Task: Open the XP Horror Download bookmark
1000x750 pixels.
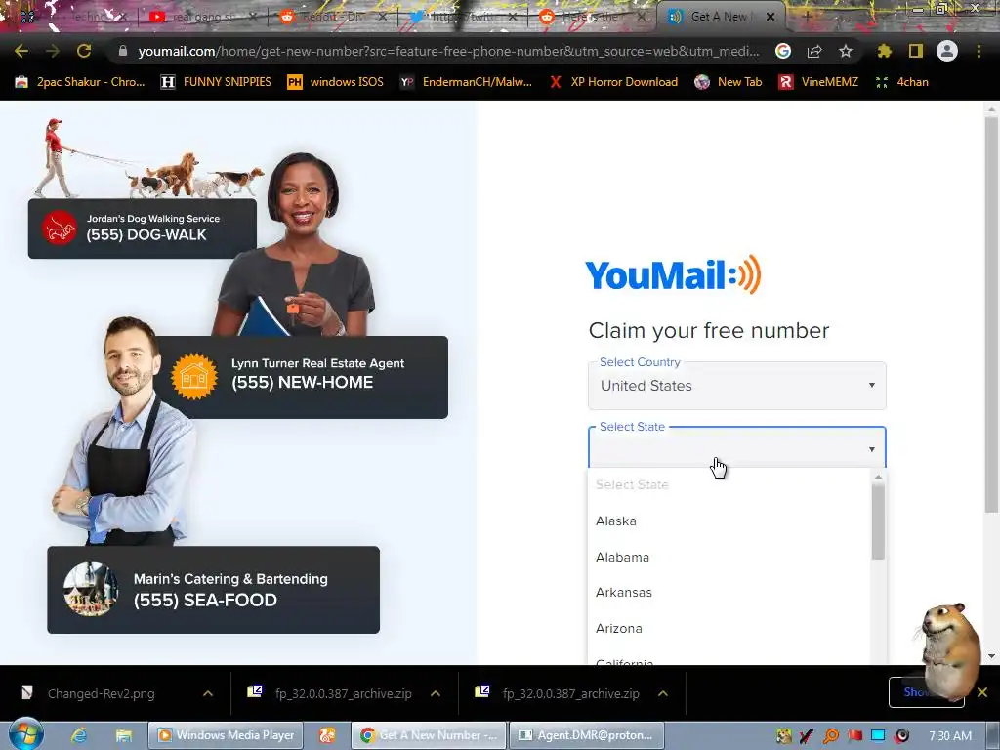Action: tap(613, 82)
